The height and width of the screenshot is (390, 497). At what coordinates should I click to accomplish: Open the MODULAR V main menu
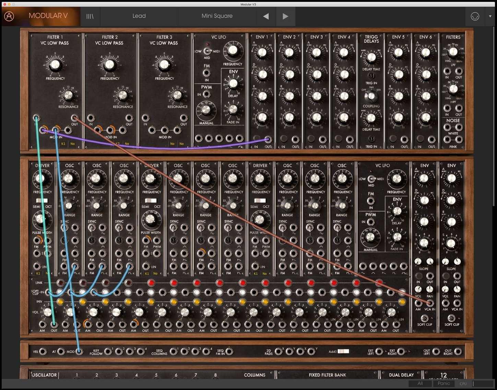coord(48,16)
